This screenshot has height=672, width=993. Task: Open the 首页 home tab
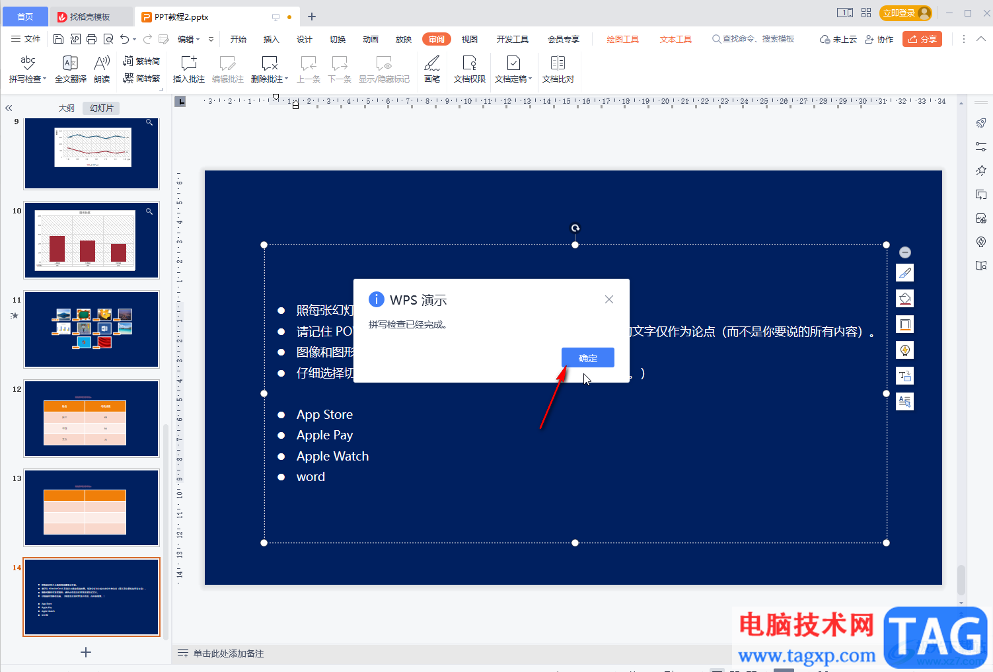pyautogui.click(x=25, y=17)
